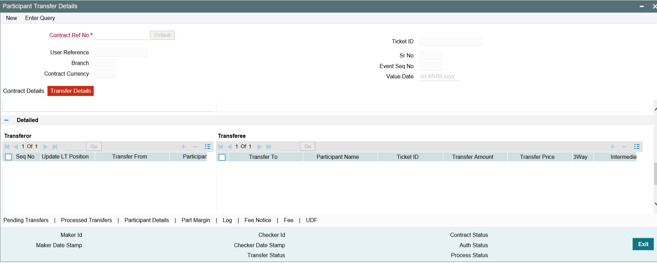
Task: Click Enter Query in the toolbar
Action: pos(40,18)
